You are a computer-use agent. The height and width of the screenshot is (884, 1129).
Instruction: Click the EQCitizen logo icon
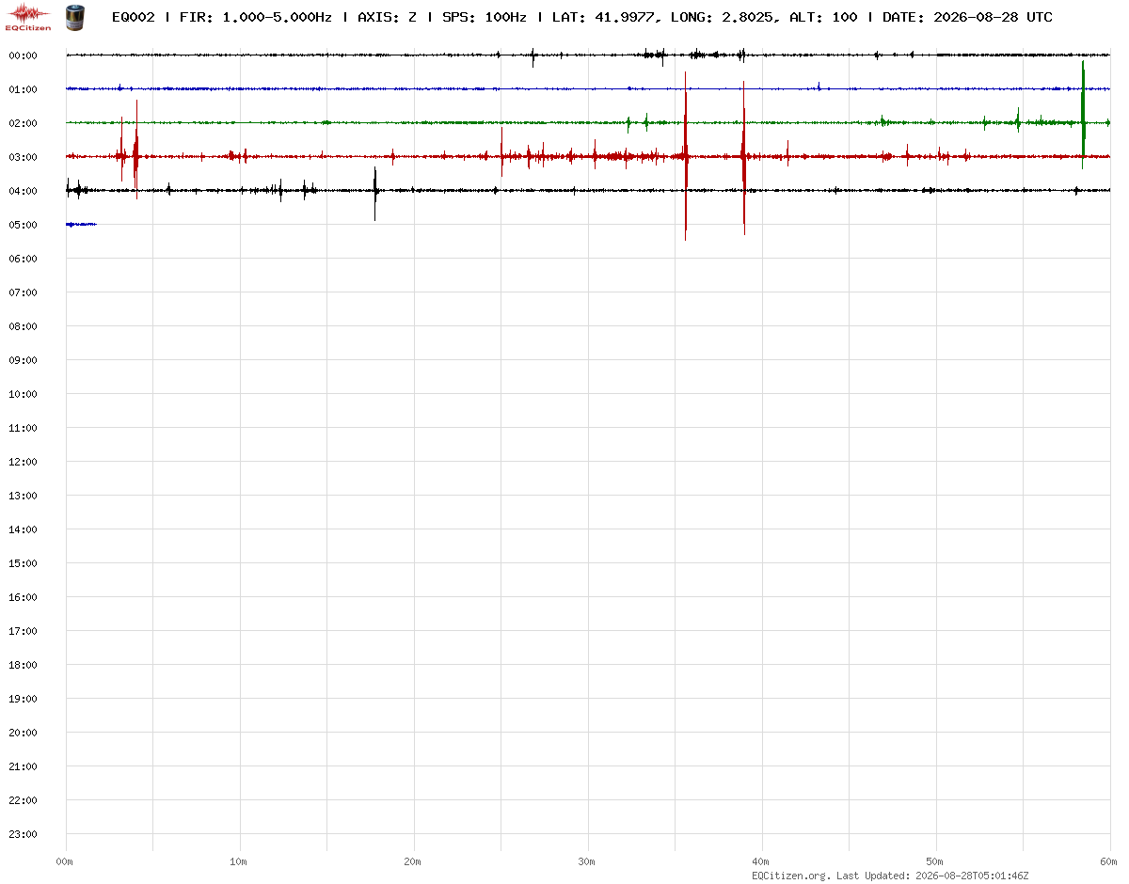tap(27, 17)
